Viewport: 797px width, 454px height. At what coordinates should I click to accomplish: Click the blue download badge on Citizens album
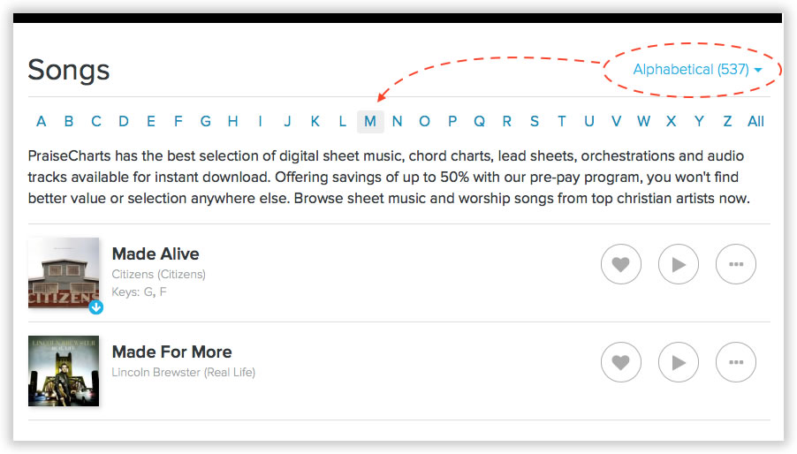96,307
